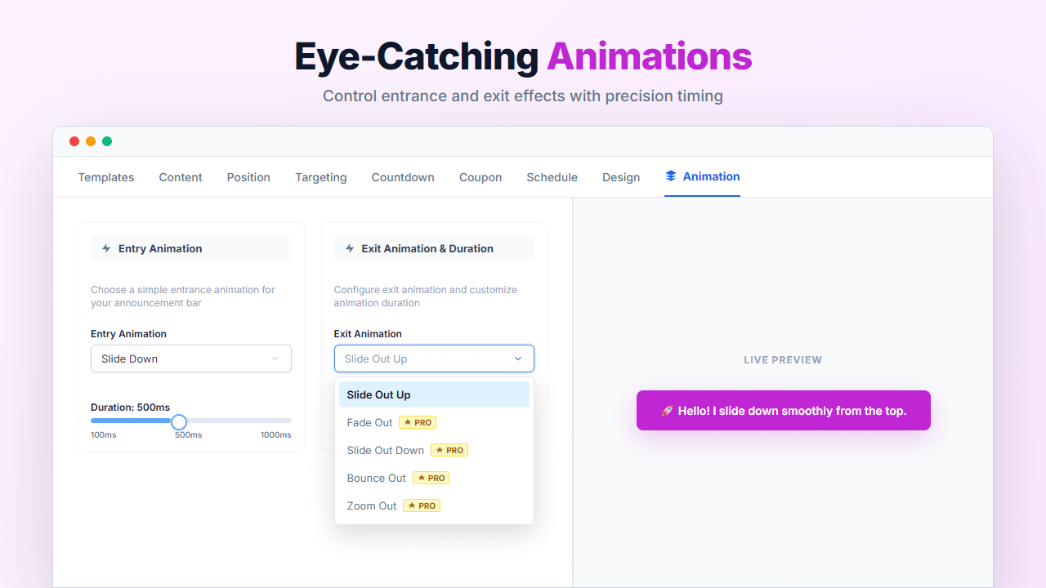
Task: Open the Entry Animation Slide Down dropdown
Action: 190,359
